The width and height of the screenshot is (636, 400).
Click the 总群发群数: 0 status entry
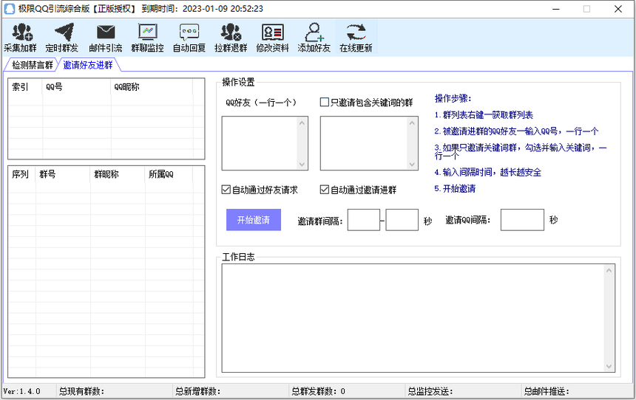coord(319,391)
